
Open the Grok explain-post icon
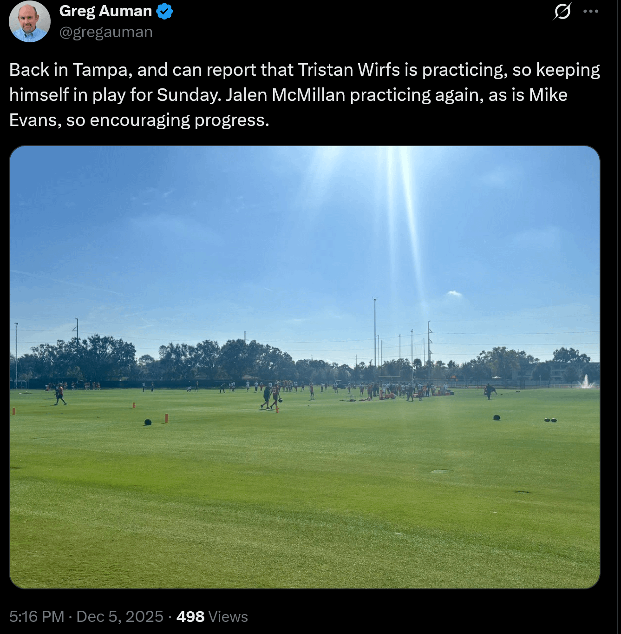[562, 11]
